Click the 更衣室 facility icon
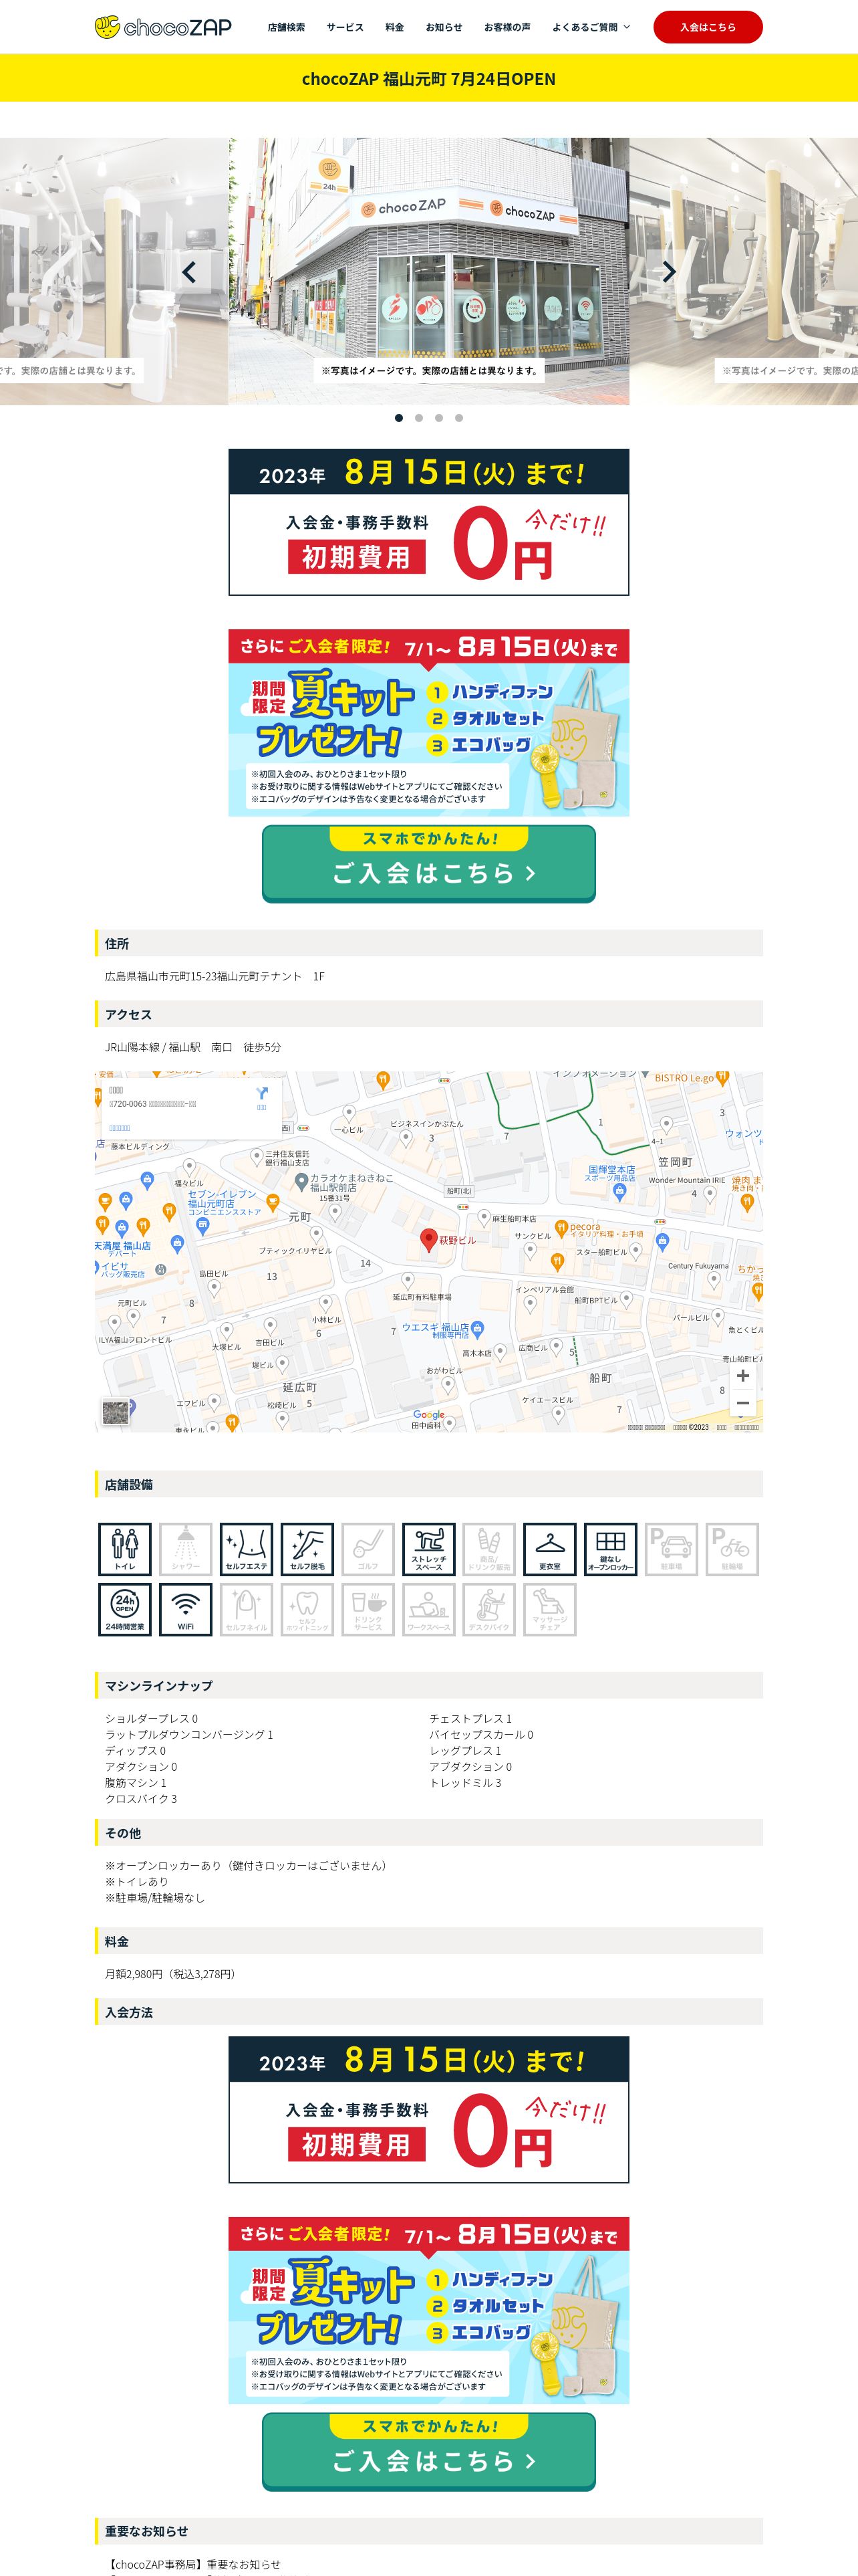The width and height of the screenshot is (858, 2576). pyautogui.click(x=551, y=1549)
